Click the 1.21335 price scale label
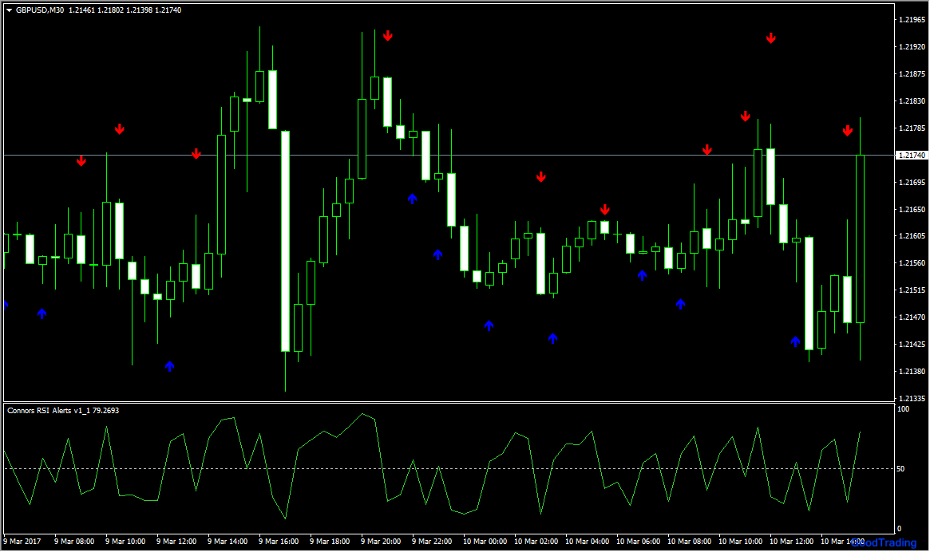 [x=912, y=398]
